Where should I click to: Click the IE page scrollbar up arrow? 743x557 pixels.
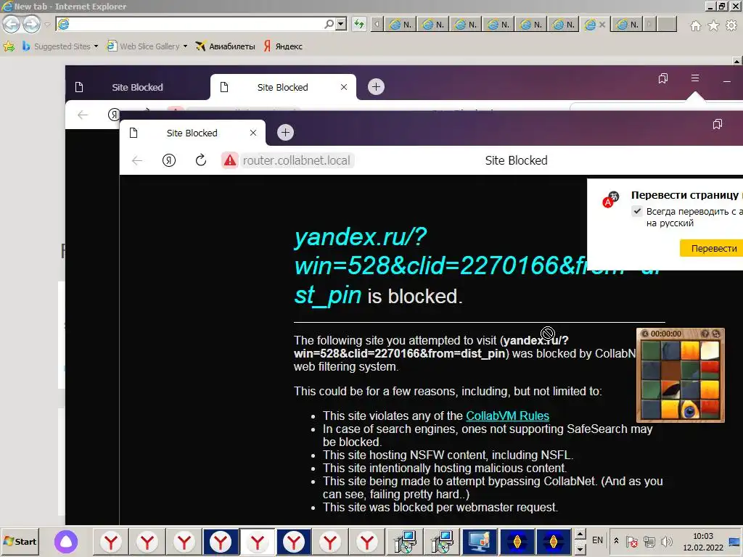[737, 61]
